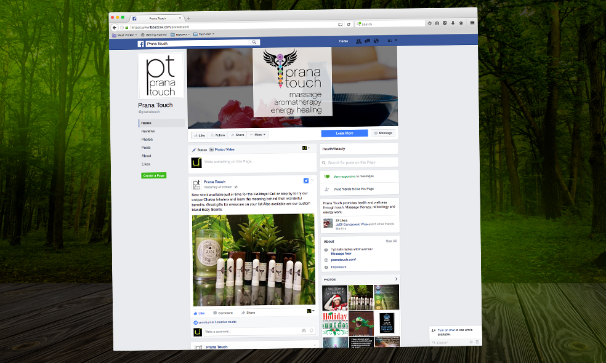Viewport: 606px width, 363px height.
Task: Comment on the chakra inhalers post
Action: tap(223, 313)
